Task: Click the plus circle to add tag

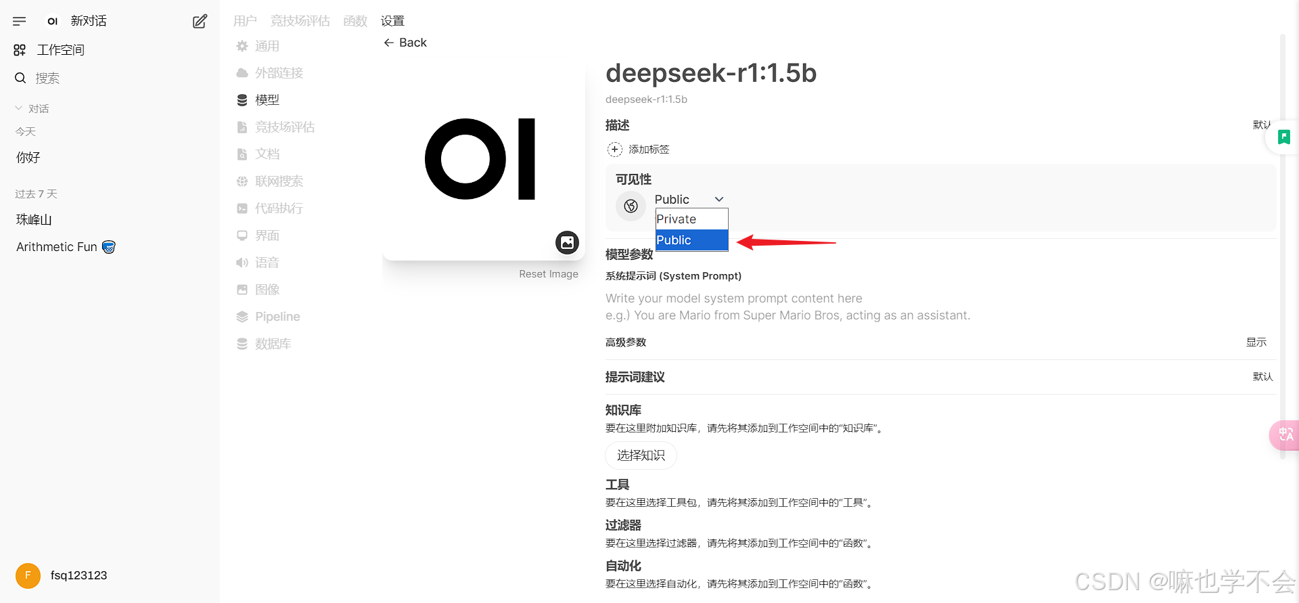Action: pyautogui.click(x=614, y=149)
